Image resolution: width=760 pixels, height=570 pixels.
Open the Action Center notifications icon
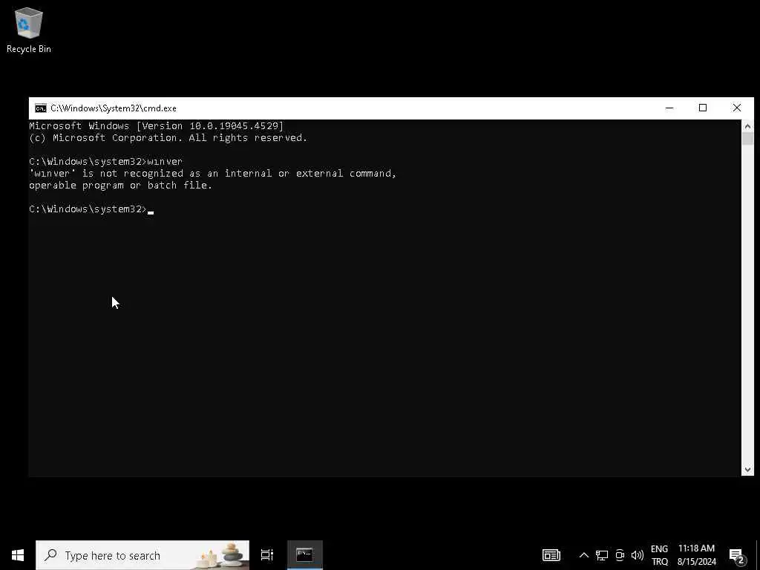click(737, 555)
